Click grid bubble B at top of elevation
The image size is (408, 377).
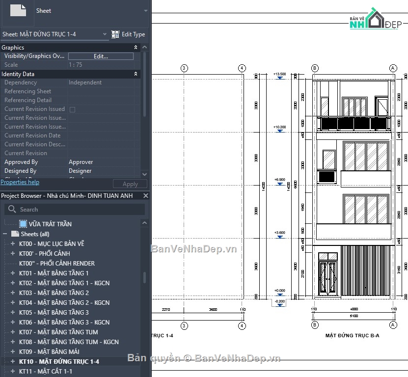coord(315,68)
